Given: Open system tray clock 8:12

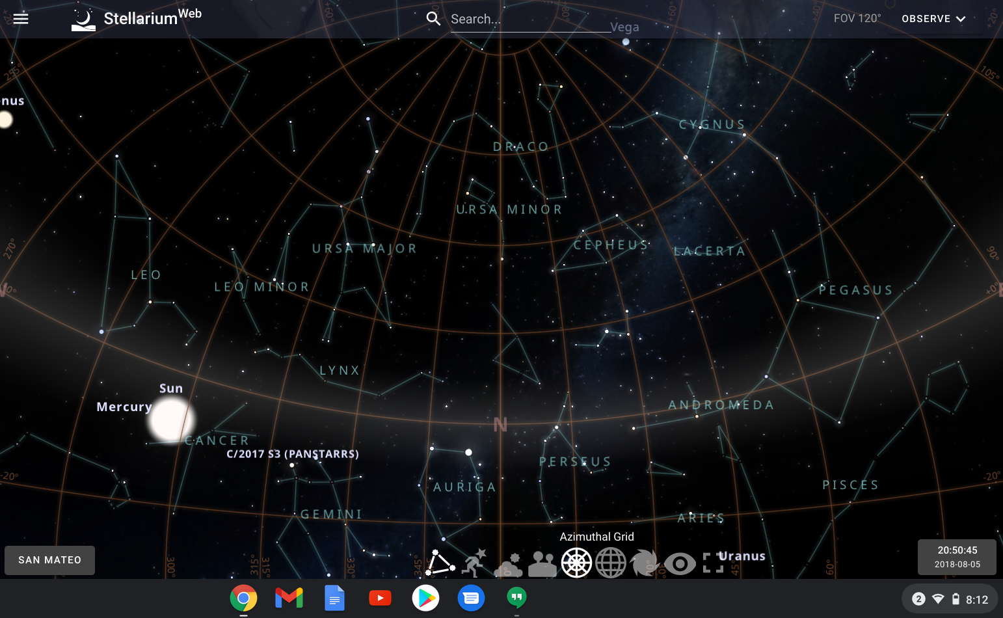Looking at the screenshot, I should coord(977,600).
